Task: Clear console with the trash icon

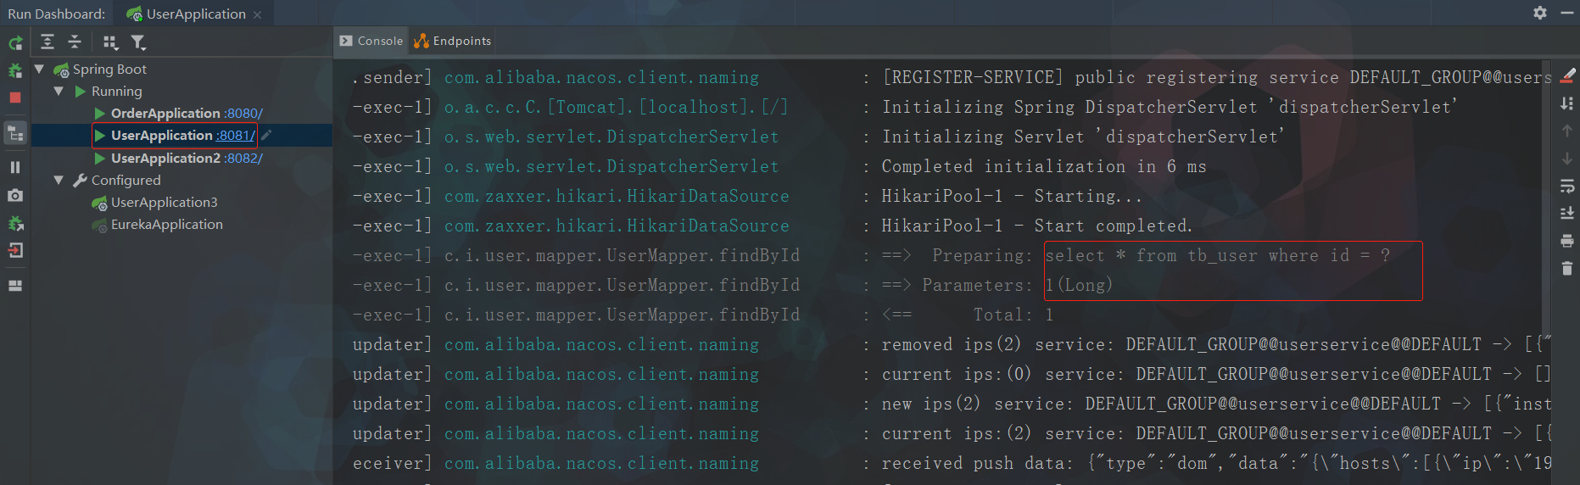Action: [1567, 268]
